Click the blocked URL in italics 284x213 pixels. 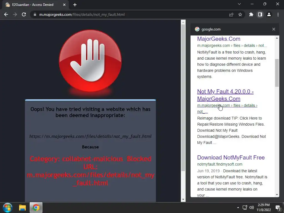[90, 136]
